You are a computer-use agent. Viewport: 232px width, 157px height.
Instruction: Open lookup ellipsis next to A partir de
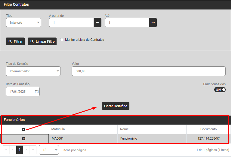(x=97, y=23)
